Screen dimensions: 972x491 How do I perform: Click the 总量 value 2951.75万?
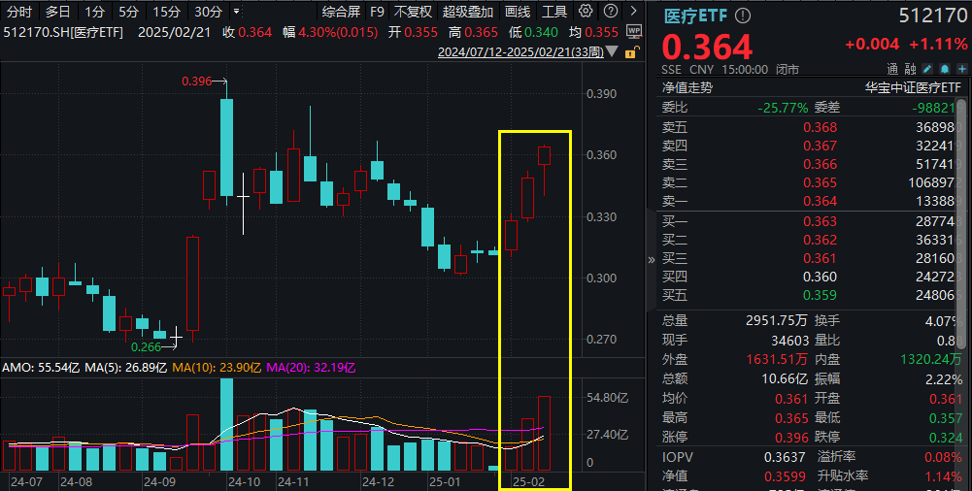[777, 321]
